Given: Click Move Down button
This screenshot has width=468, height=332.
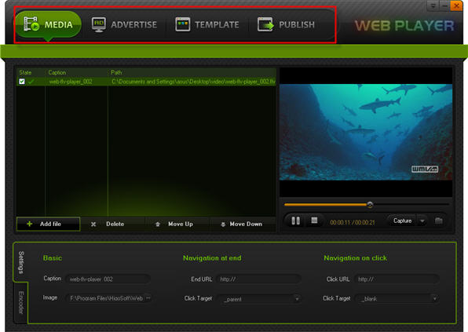Looking at the screenshot, I should tap(243, 224).
